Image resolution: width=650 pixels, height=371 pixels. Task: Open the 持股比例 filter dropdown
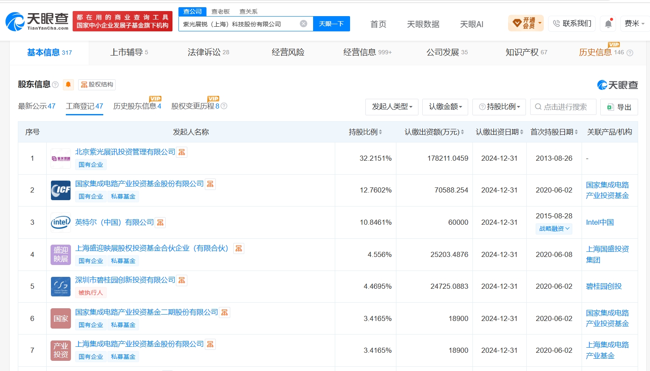pyautogui.click(x=499, y=107)
